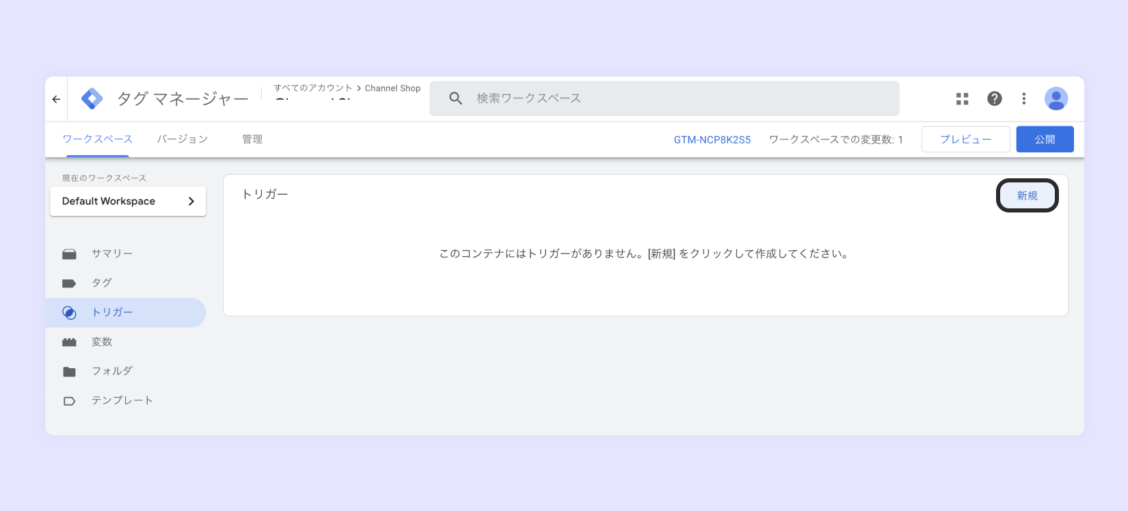Open フォルダ in the sidebar
The height and width of the screenshot is (511, 1128).
pyautogui.click(x=125, y=372)
